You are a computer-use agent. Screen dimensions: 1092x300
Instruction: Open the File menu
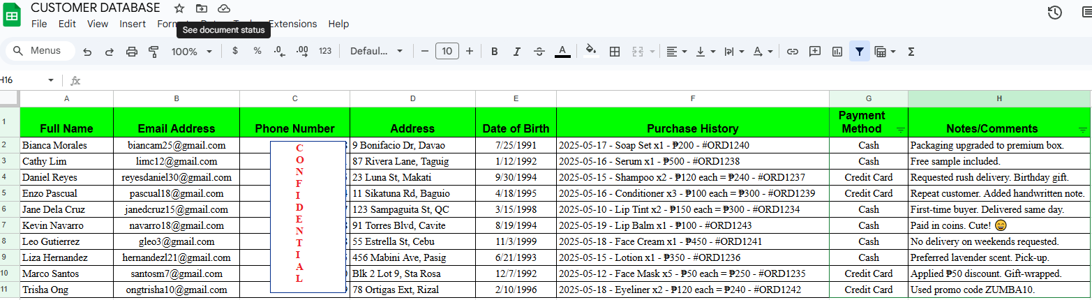tap(39, 24)
